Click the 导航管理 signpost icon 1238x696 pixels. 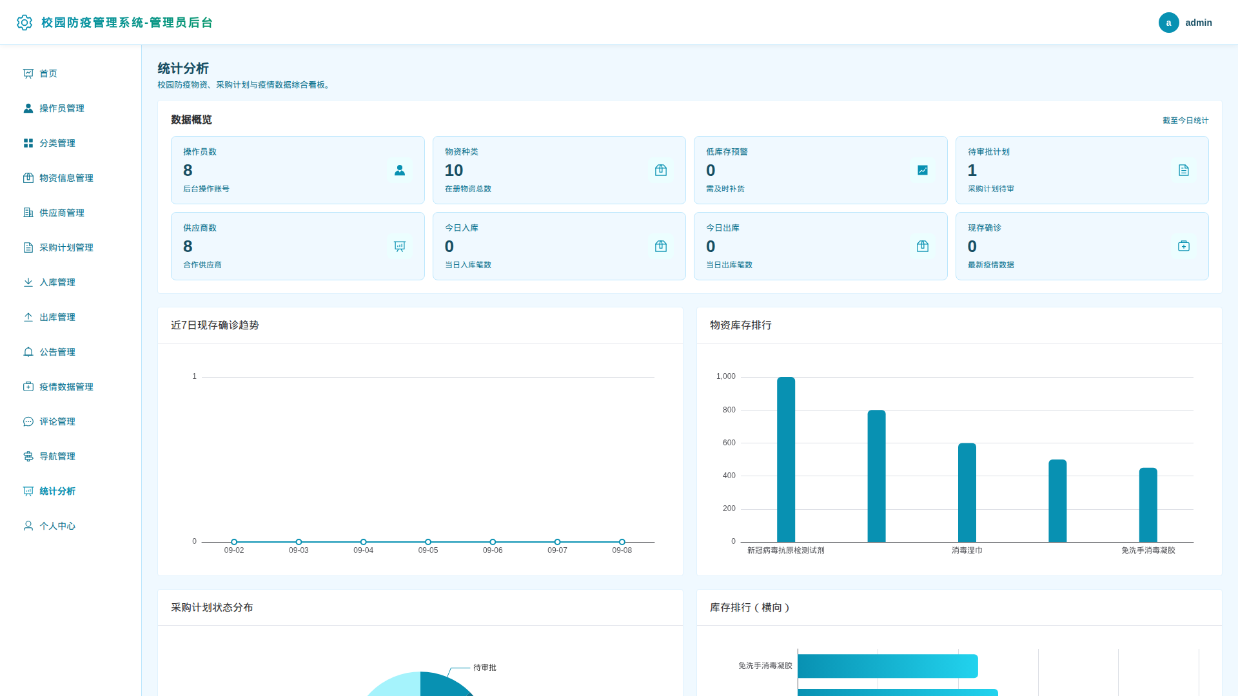(28, 456)
